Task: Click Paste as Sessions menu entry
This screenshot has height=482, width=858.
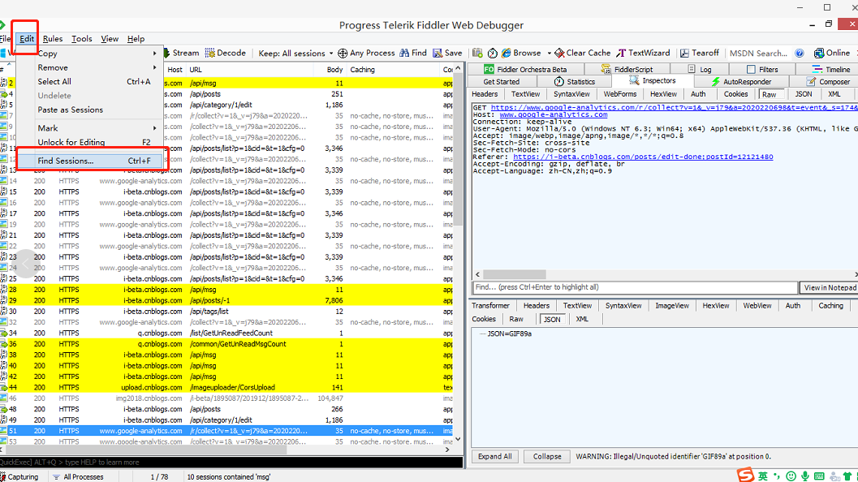Action: coord(90,110)
